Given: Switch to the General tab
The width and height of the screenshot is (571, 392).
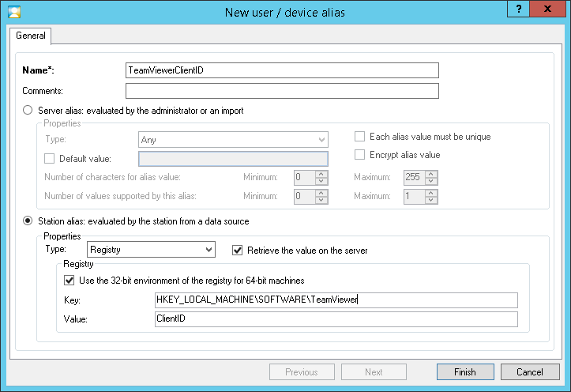Looking at the screenshot, I should click(x=31, y=36).
